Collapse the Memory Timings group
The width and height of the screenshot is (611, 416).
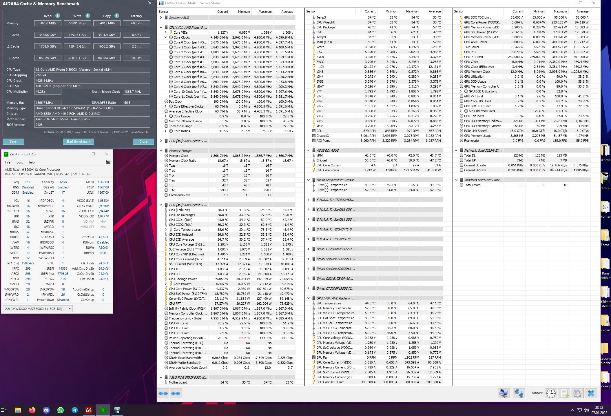click(x=161, y=151)
